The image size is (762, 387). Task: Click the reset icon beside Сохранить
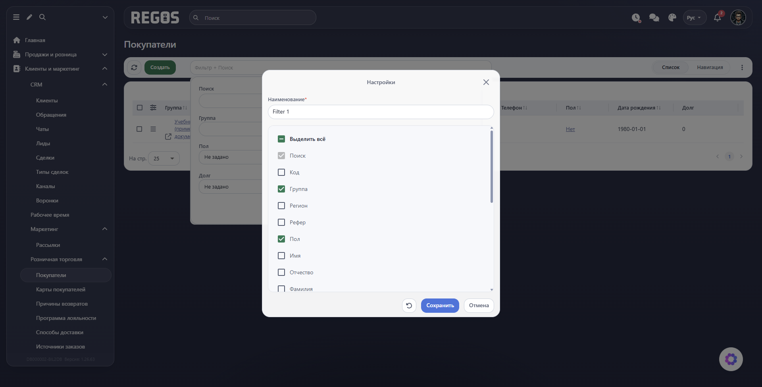click(409, 306)
